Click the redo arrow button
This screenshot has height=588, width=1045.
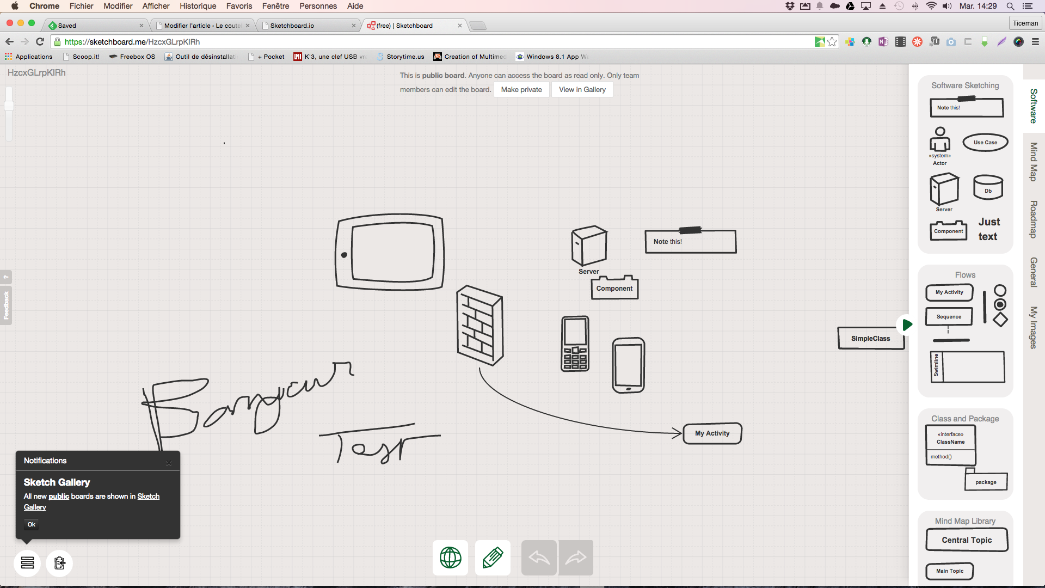coord(576,558)
